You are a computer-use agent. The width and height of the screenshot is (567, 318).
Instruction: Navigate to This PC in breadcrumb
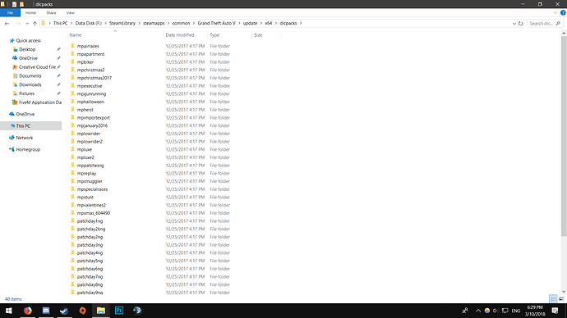[x=60, y=23]
